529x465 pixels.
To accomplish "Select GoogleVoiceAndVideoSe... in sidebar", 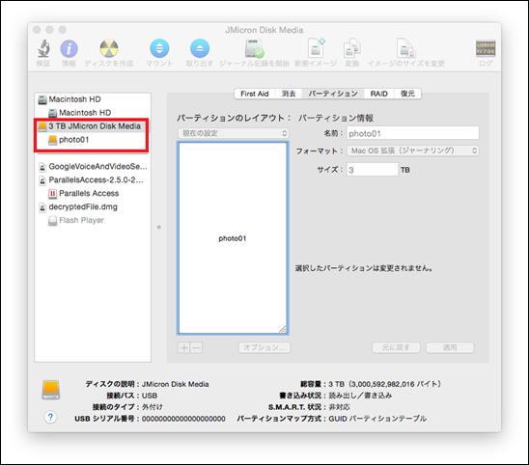I will click(93, 167).
